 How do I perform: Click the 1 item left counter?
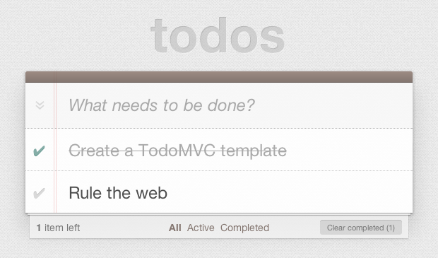(58, 228)
